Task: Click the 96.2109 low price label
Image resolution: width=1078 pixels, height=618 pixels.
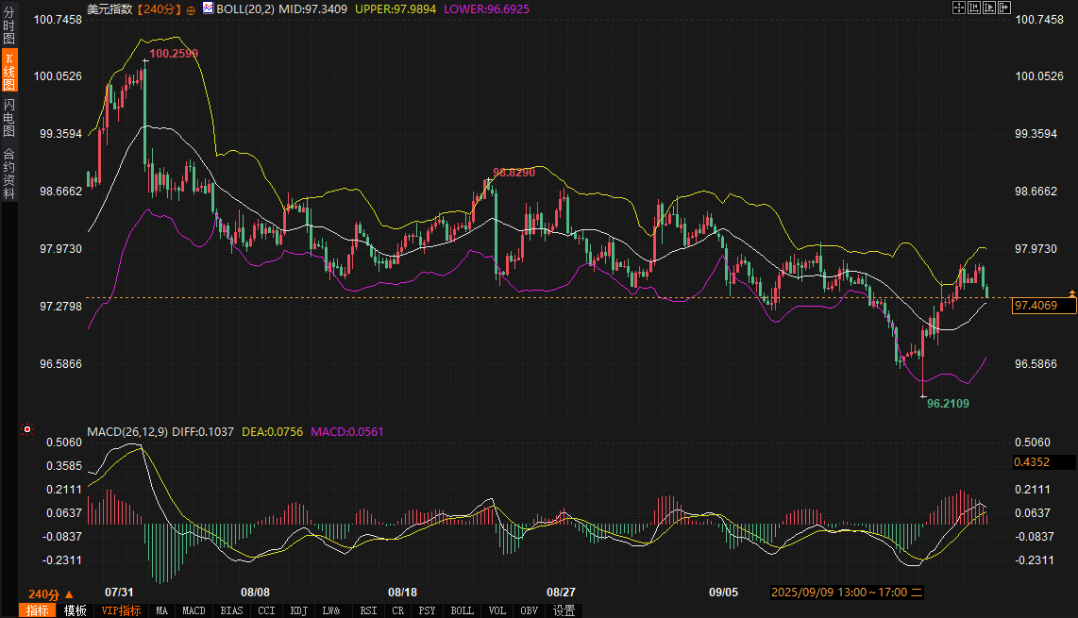Action: coord(948,404)
